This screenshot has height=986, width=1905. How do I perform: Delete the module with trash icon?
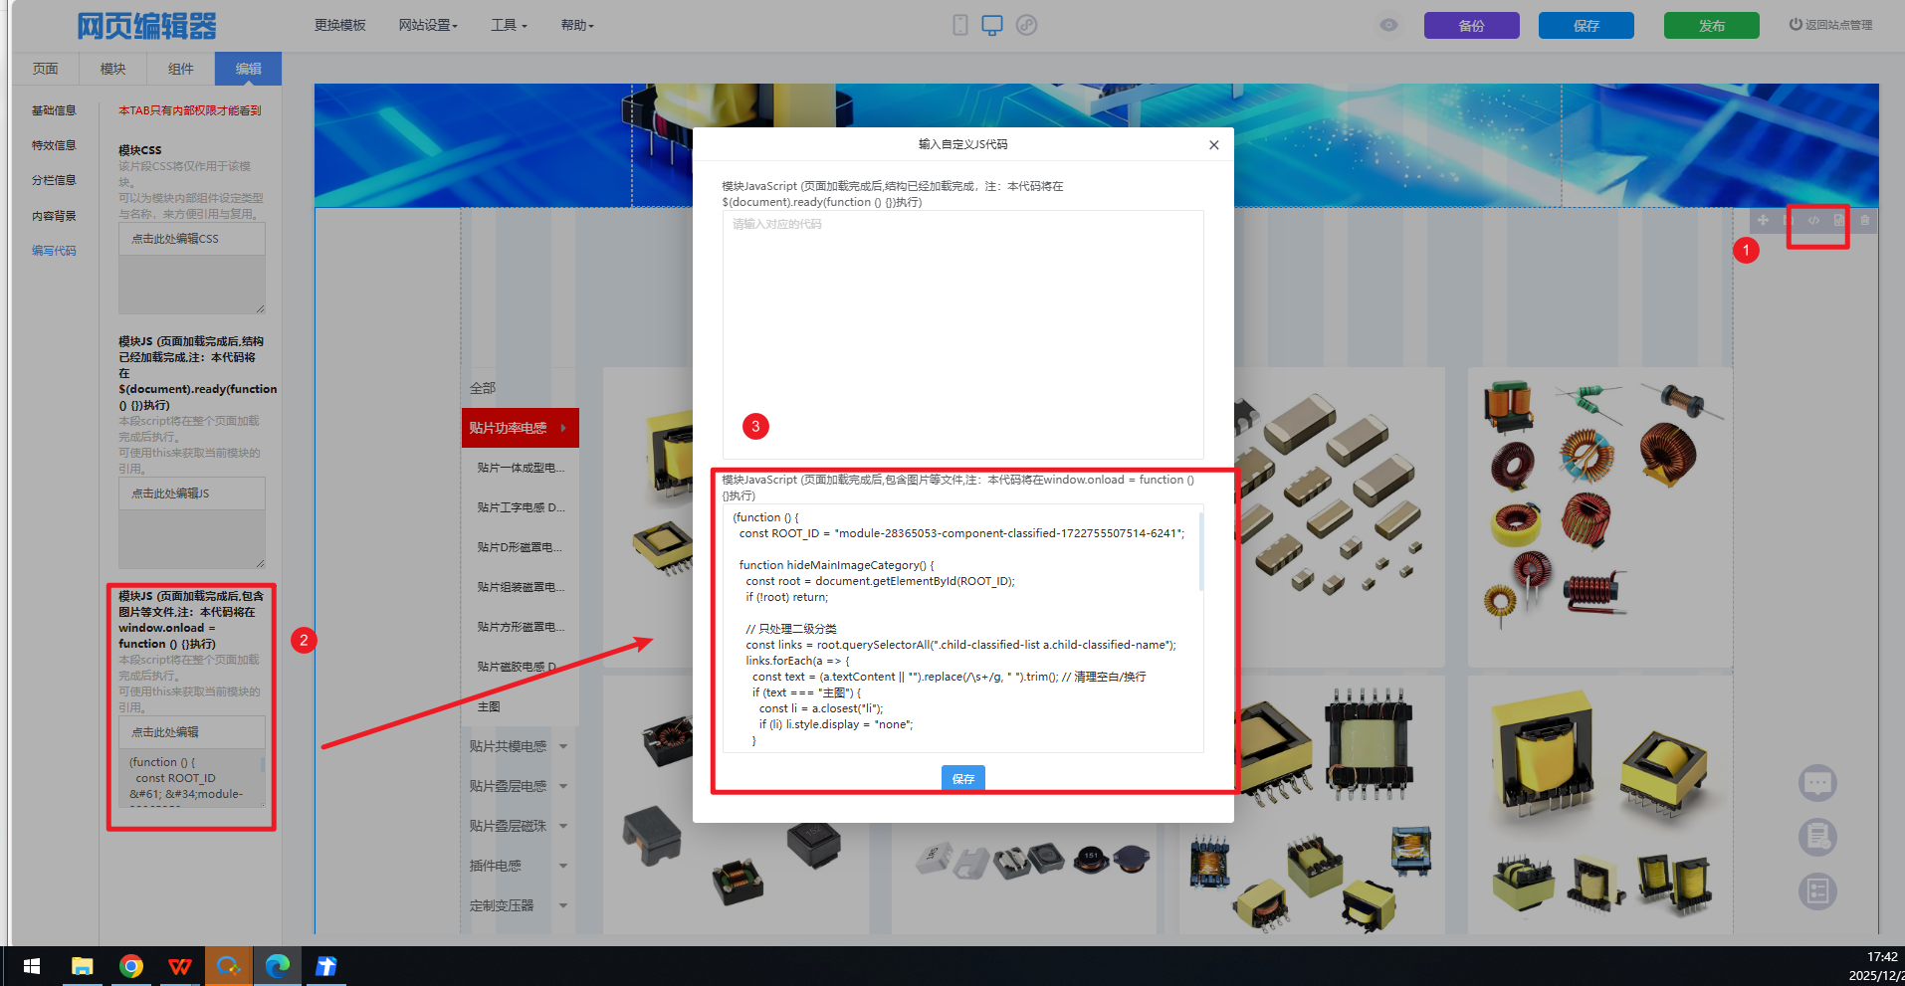pos(1864,220)
